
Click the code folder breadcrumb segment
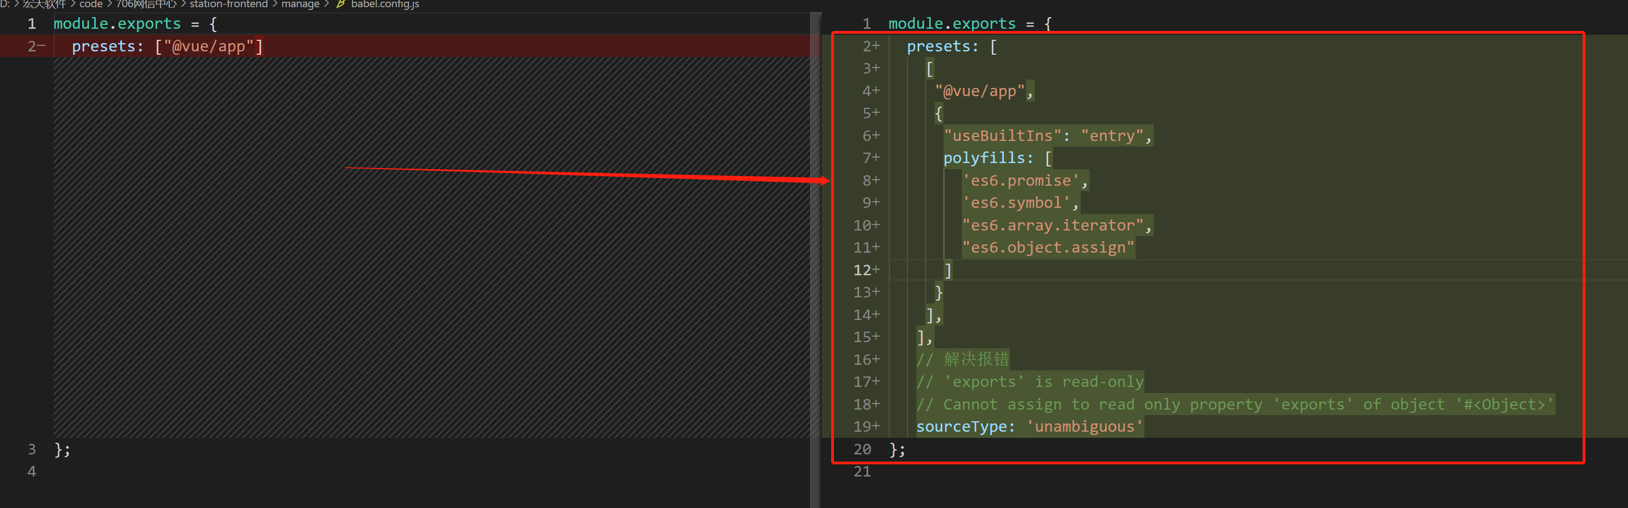91,4
